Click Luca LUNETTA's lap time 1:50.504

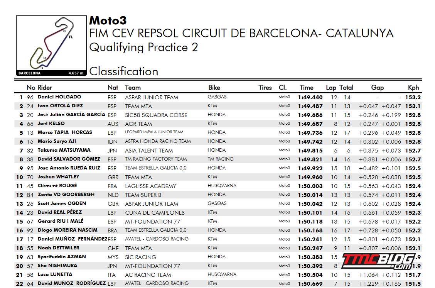(x=310, y=275)
